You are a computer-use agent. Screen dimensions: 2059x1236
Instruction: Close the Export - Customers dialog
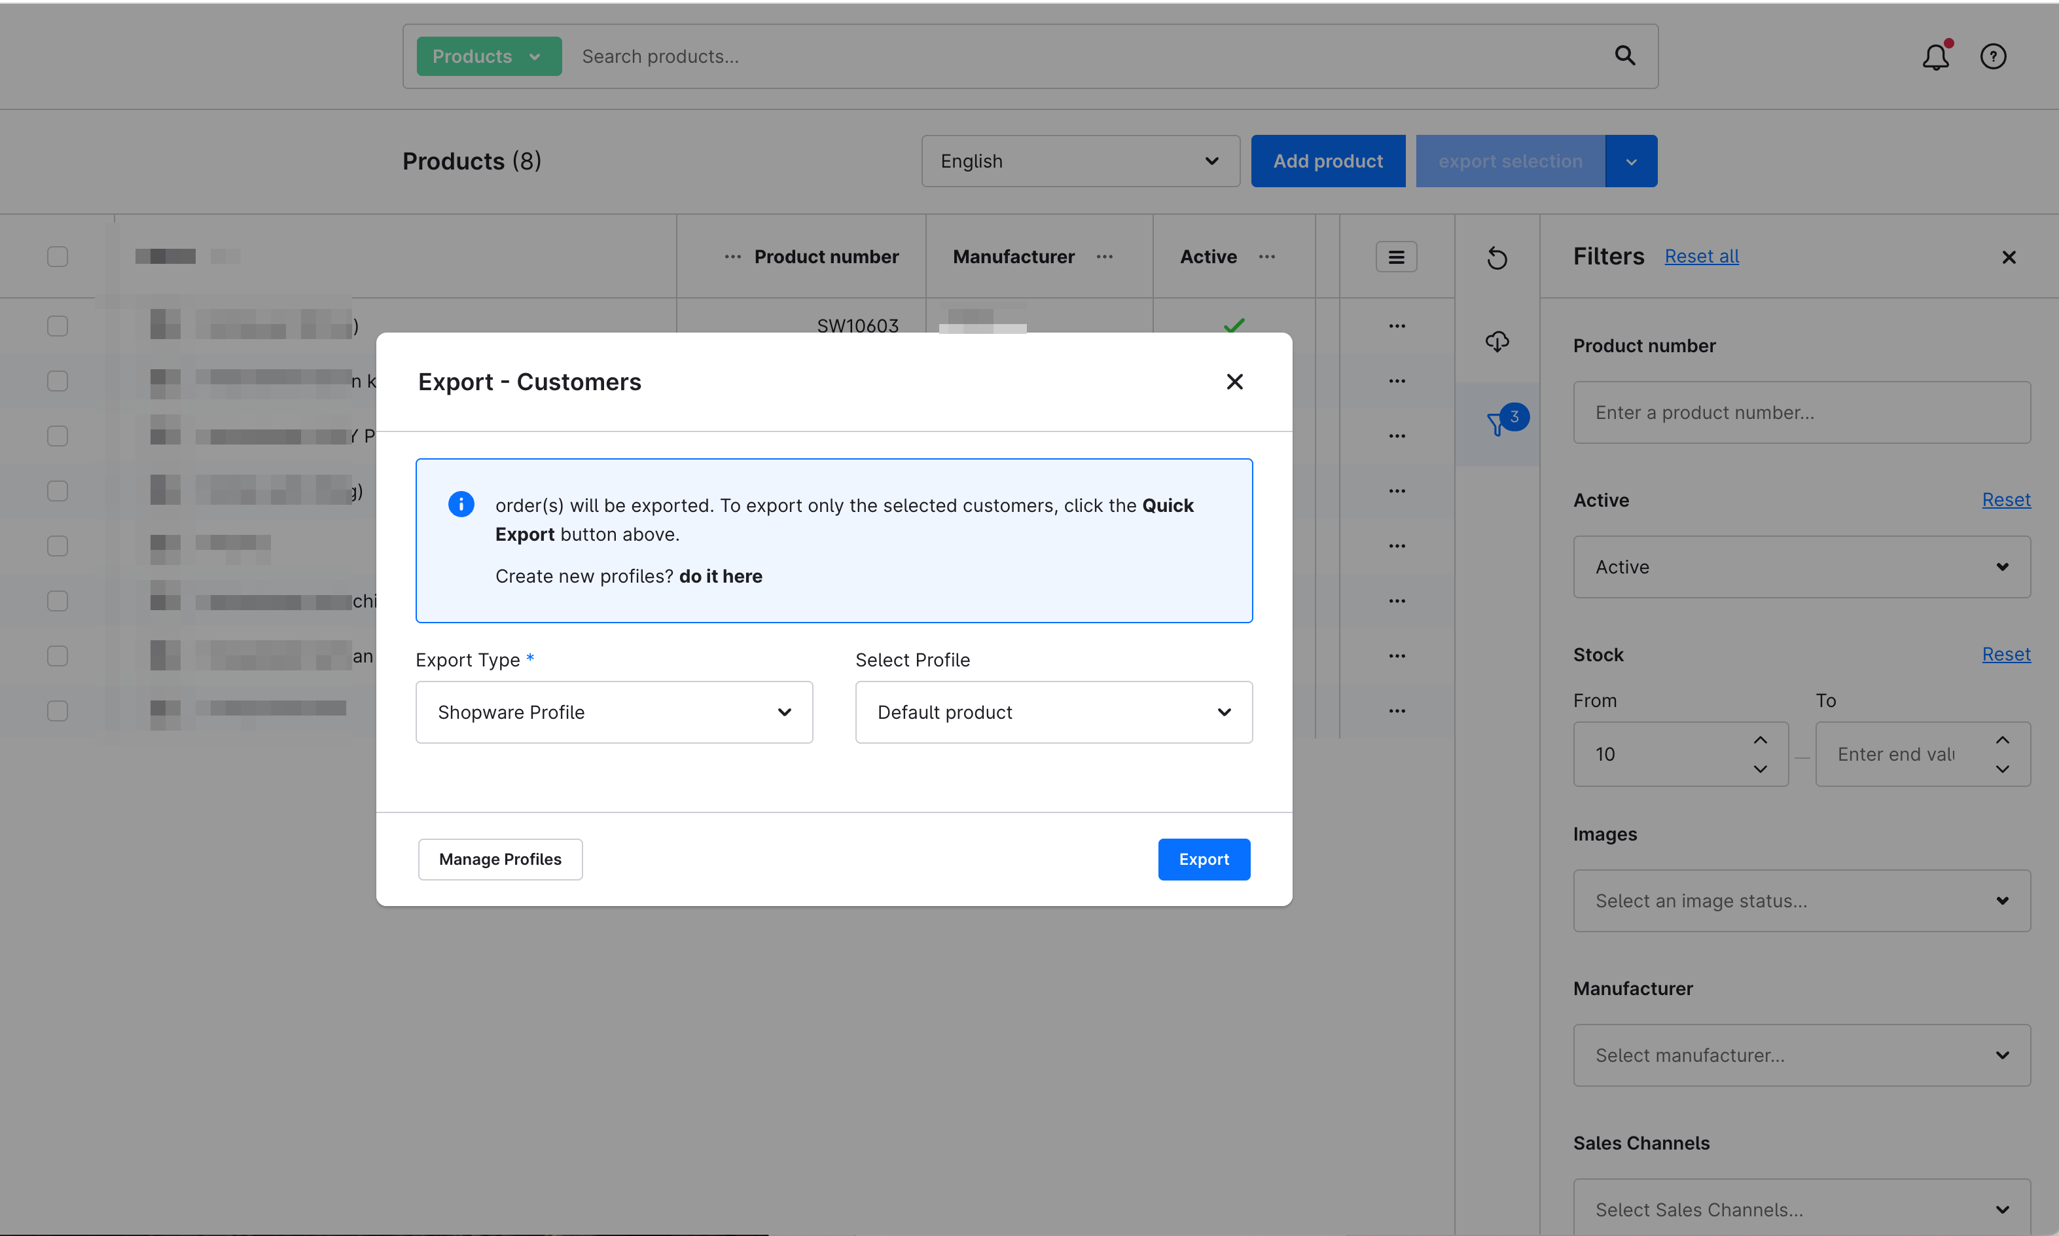1234,382
